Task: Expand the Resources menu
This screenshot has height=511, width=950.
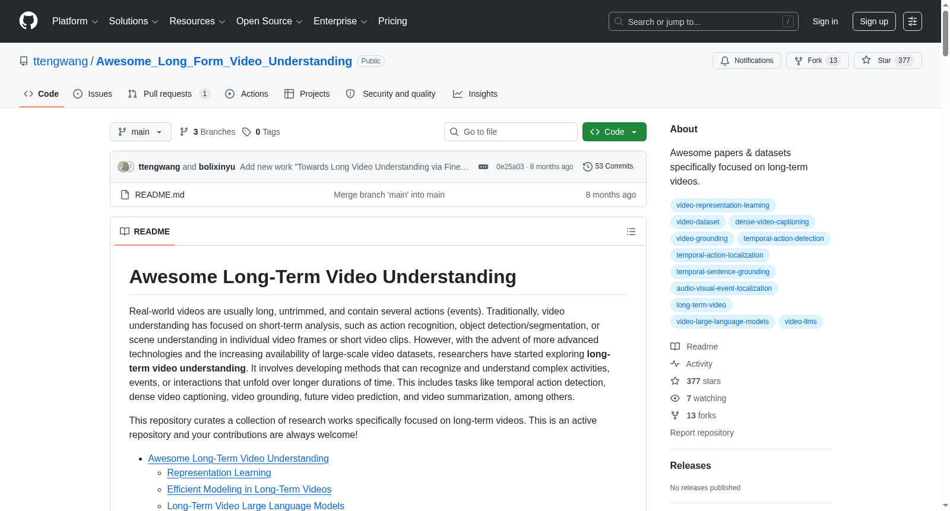Action: coord(197,21)
